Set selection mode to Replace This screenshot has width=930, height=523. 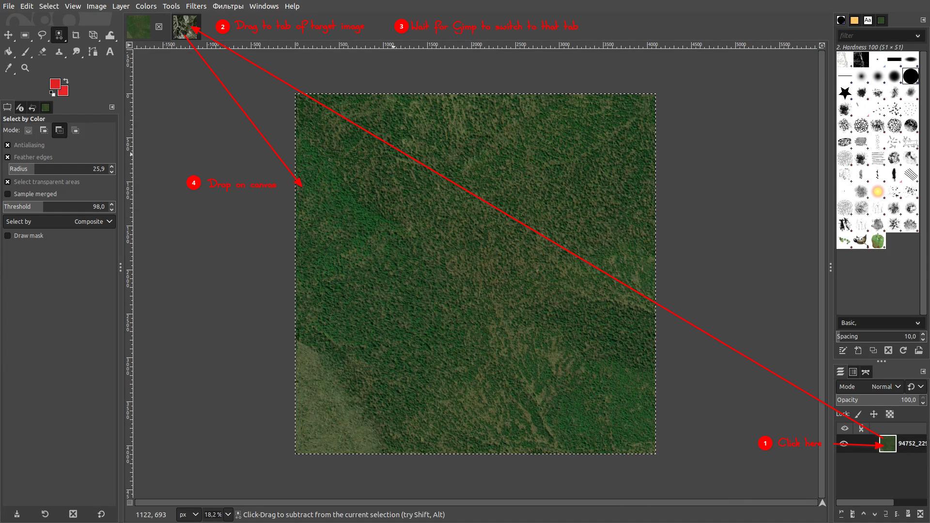[29, 130]
